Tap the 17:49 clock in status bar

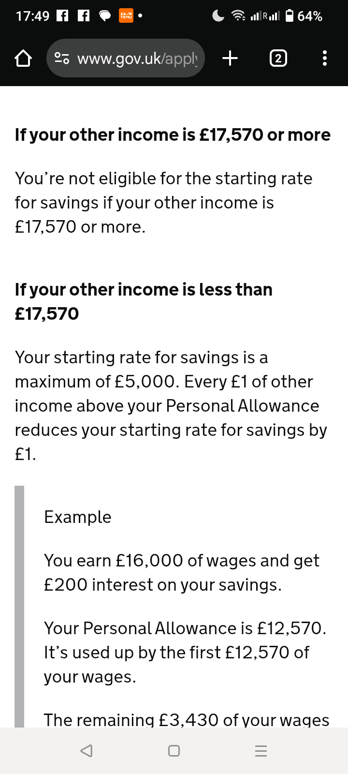coord(32,16)
